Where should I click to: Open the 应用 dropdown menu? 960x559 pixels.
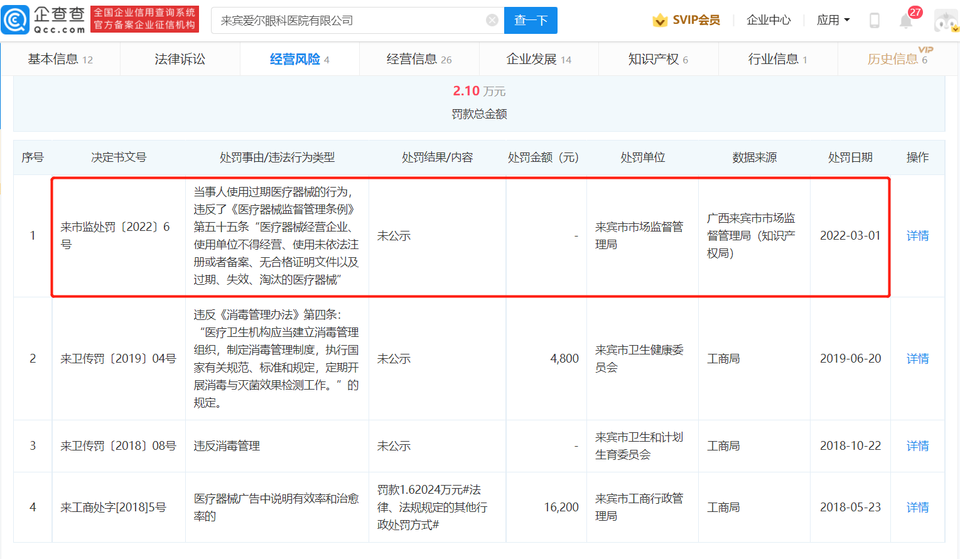click(833, 20)
